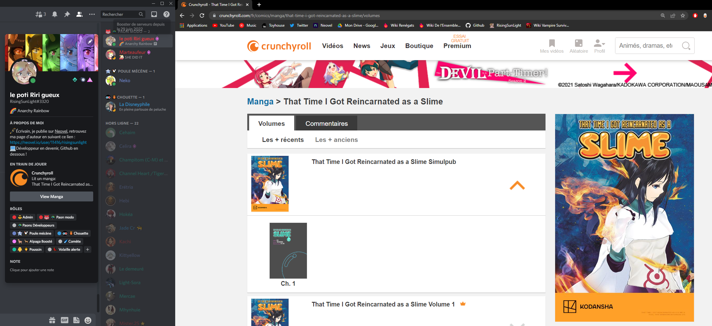This screenshot has height=326, width=712.
Task: Toggle the Discord member list panel
Action: pyautogui.click(x=79, y=14)
